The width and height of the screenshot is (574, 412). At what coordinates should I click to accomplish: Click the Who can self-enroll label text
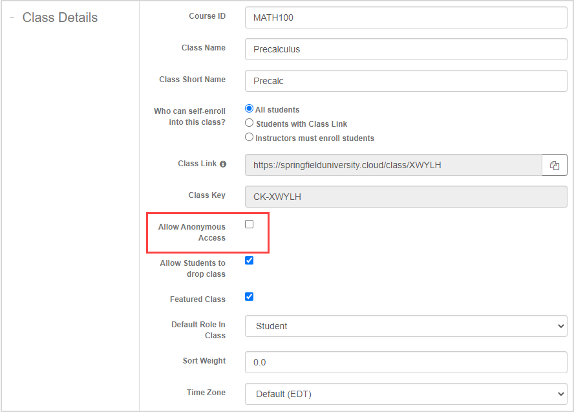(190, 116)
